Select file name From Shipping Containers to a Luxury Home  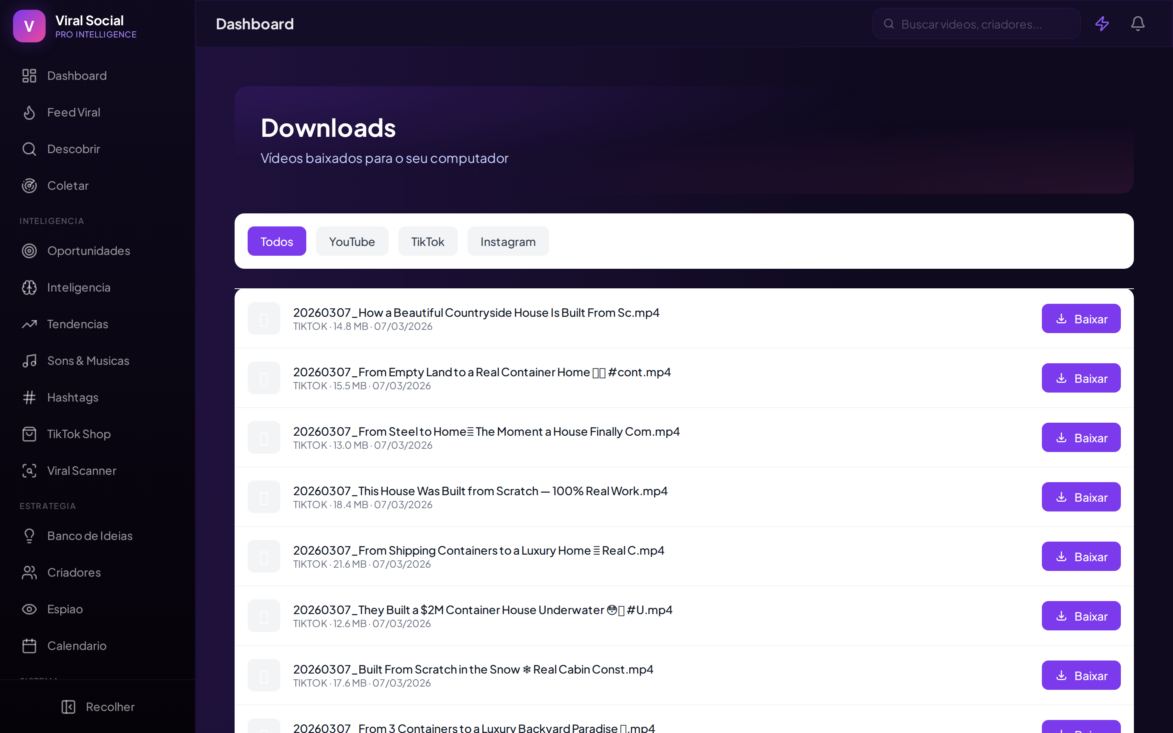coord(479,551)
